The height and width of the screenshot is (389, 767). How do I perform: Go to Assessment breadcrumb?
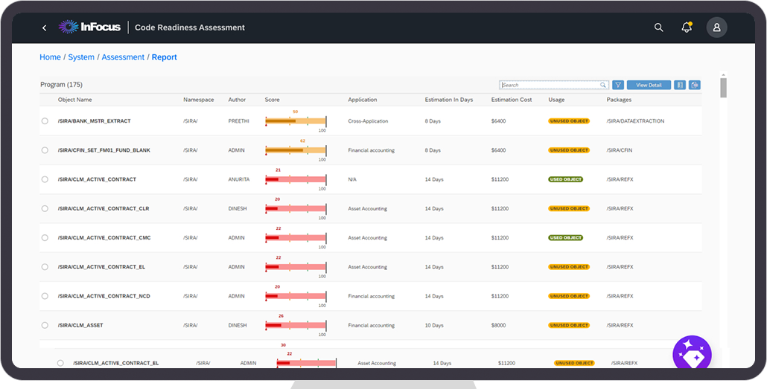pyautogui.click(x=123, y=57)
